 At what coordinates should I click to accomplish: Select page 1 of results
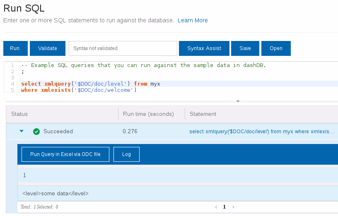click(x=225, y=207)
